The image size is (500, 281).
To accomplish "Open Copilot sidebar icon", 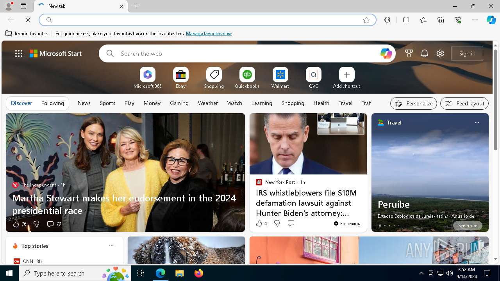I will click(x=491, y=20).
